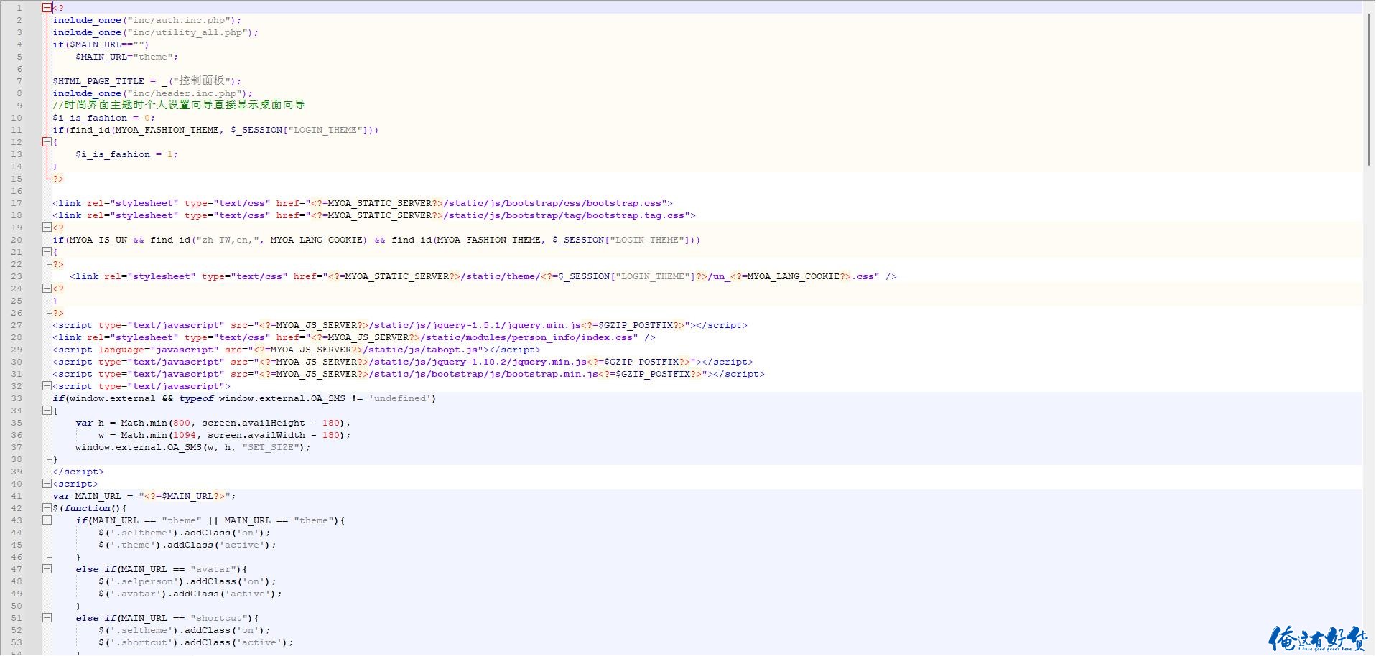Place cursor in "inc/utility_all.php" string
This screenshot has height=656, width=1376.
pyautogui.click(x=187, y=32)
